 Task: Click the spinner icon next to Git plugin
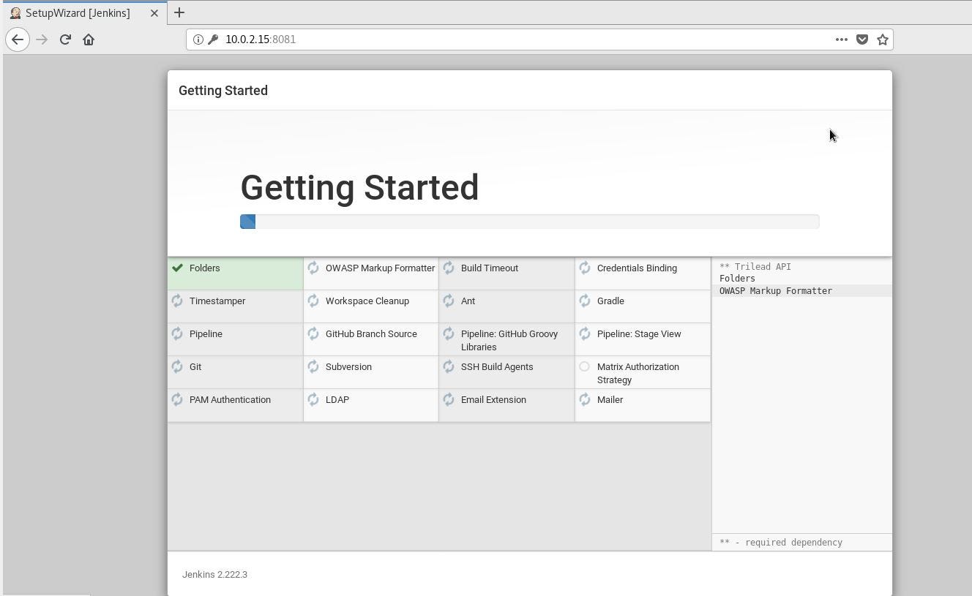pyautogui.click(x=177, y=366)
